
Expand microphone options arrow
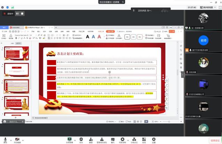click(10, 139)
